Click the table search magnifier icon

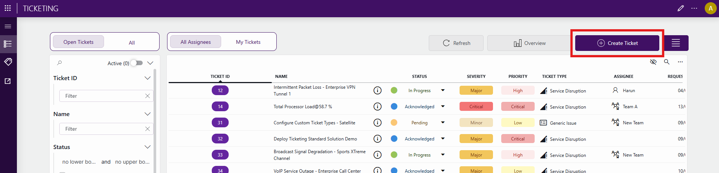(666, 62)
